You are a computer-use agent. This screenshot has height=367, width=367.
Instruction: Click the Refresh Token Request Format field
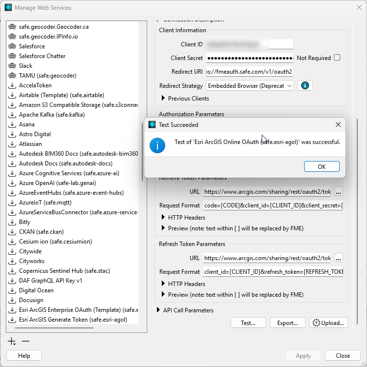tap(273, 272)
